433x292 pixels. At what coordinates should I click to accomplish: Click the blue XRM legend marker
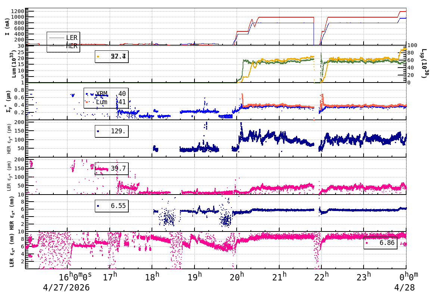tap(87, 94)
